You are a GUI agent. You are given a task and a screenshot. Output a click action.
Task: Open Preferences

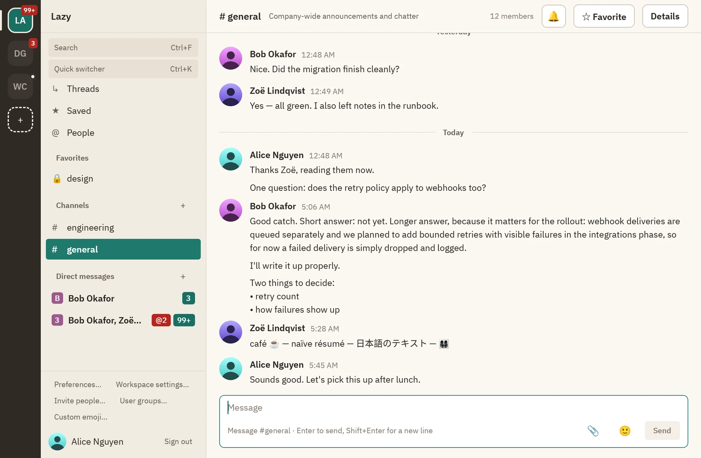coord(77,385)
